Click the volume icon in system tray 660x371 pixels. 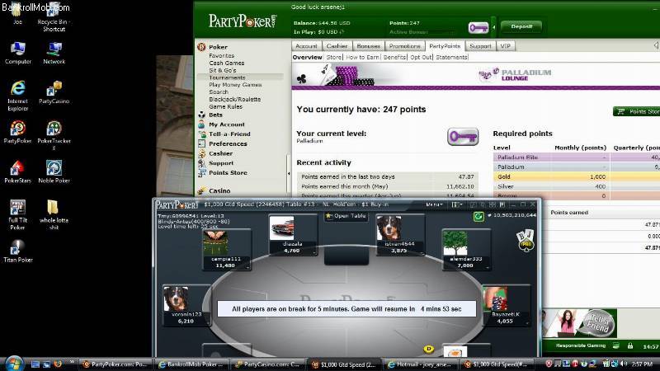(624, 364)
